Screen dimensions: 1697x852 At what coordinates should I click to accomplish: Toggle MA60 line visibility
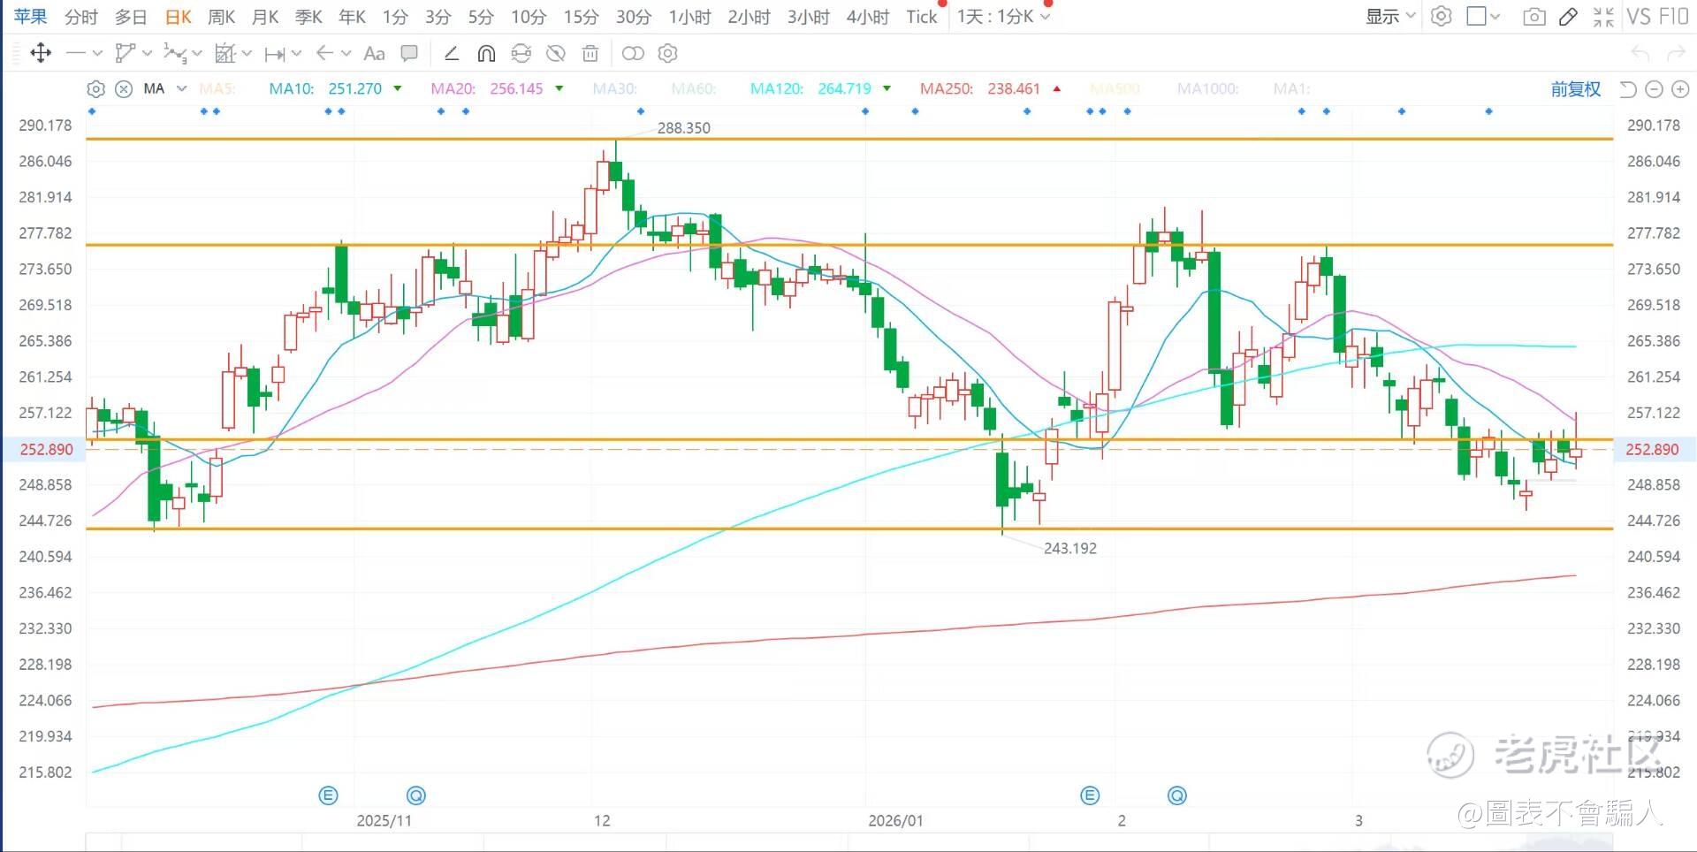[x=694, y=88]
